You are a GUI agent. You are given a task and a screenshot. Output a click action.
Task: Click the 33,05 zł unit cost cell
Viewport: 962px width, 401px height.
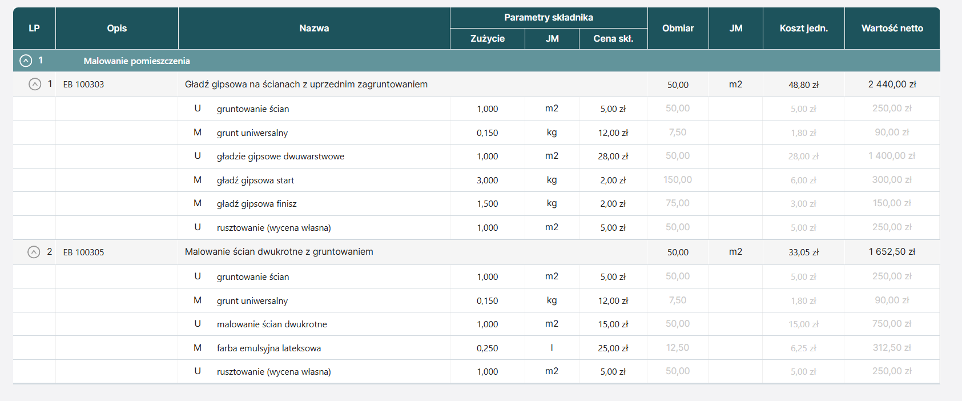click(803, 252)
